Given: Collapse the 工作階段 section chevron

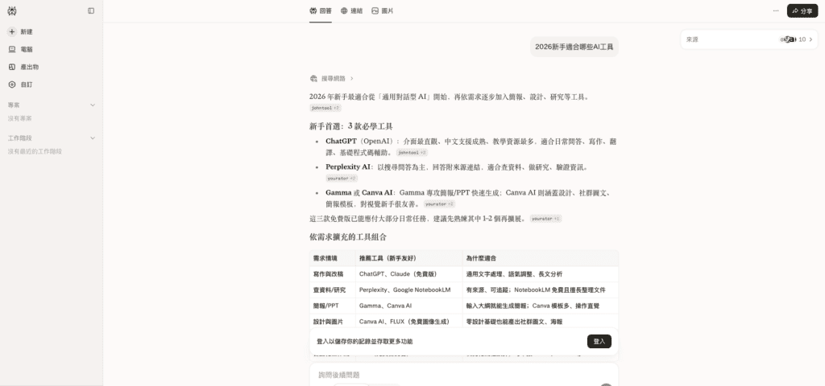Looking at the screenshot, I should pyautogui.click(x=93, y=138).
